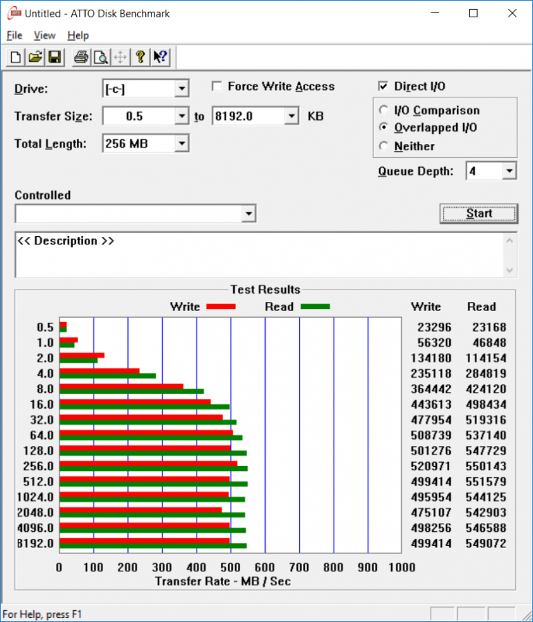Click the read value 551579
Viewport: 533px width, 622px height.
(x=486, y=481)
